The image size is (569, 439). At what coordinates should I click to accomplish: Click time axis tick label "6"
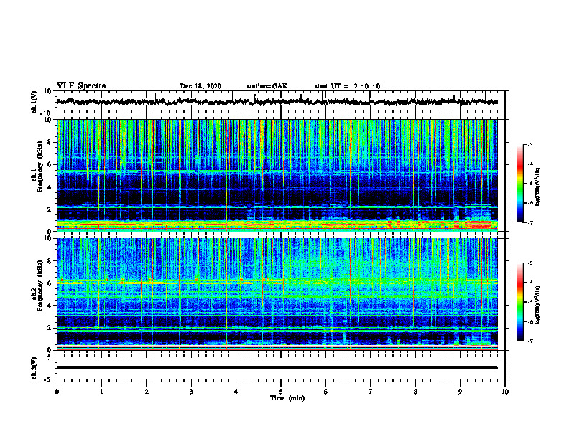click(325, 392)
